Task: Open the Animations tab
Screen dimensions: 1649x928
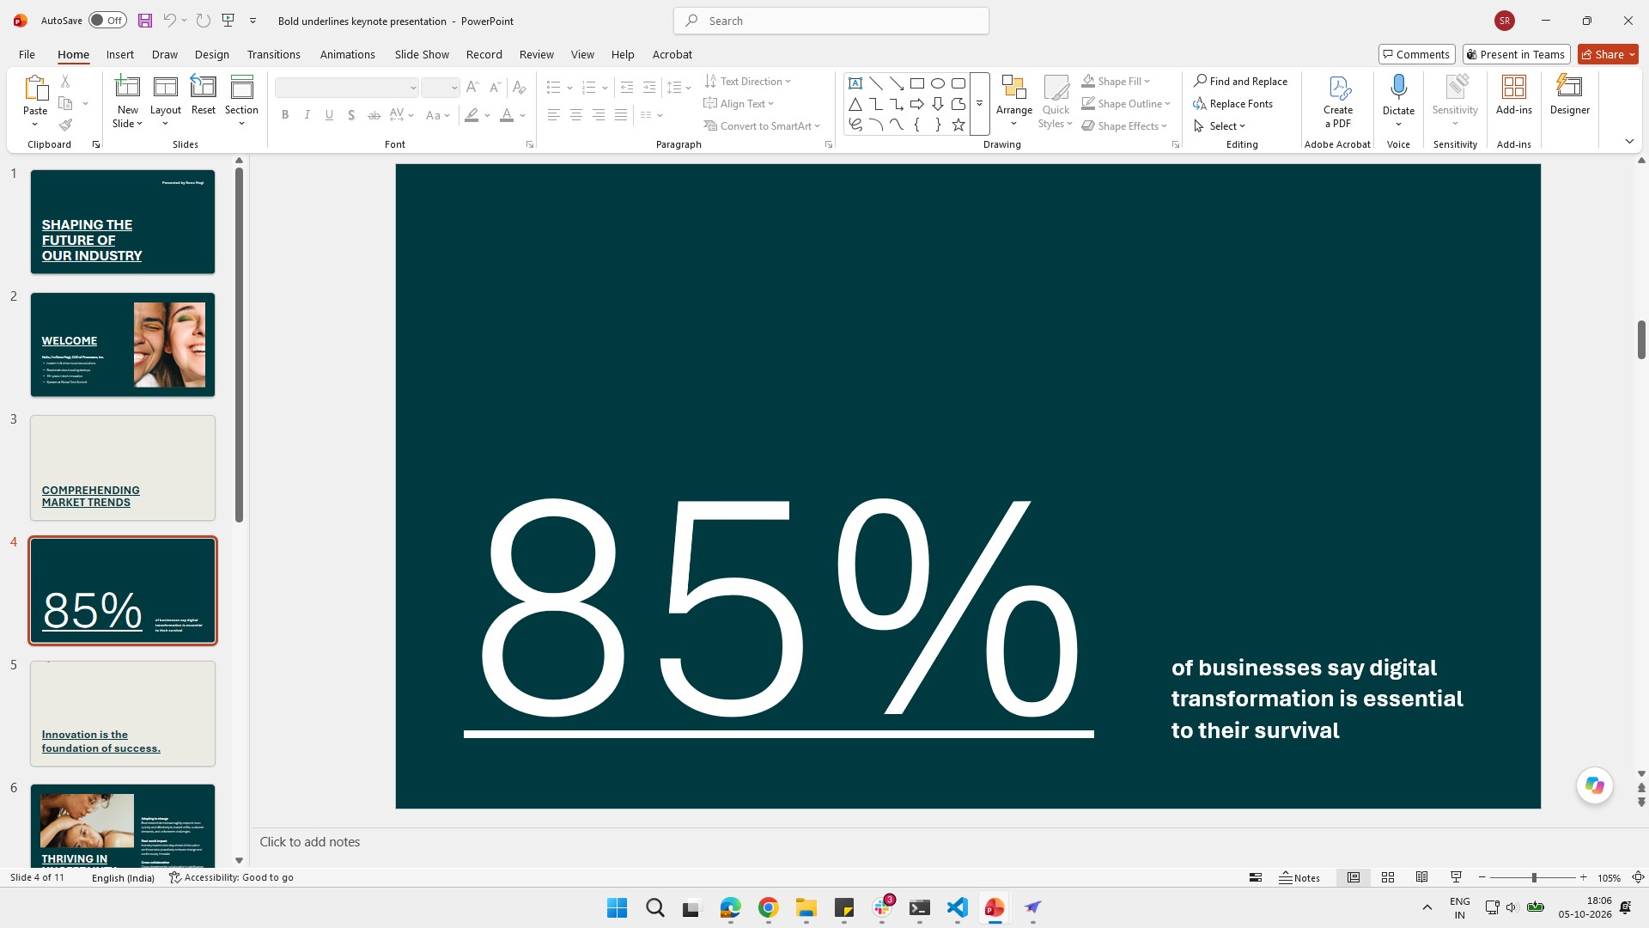Action: tap(347, 54)
